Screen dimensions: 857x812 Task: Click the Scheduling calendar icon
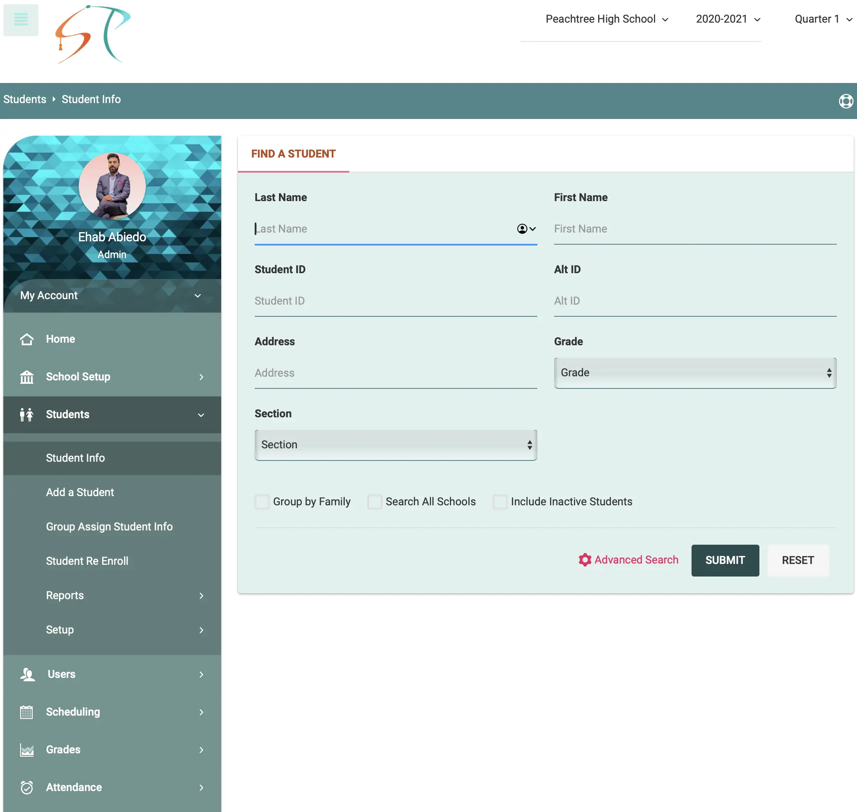pyautogui.click(x=26, y=712)
